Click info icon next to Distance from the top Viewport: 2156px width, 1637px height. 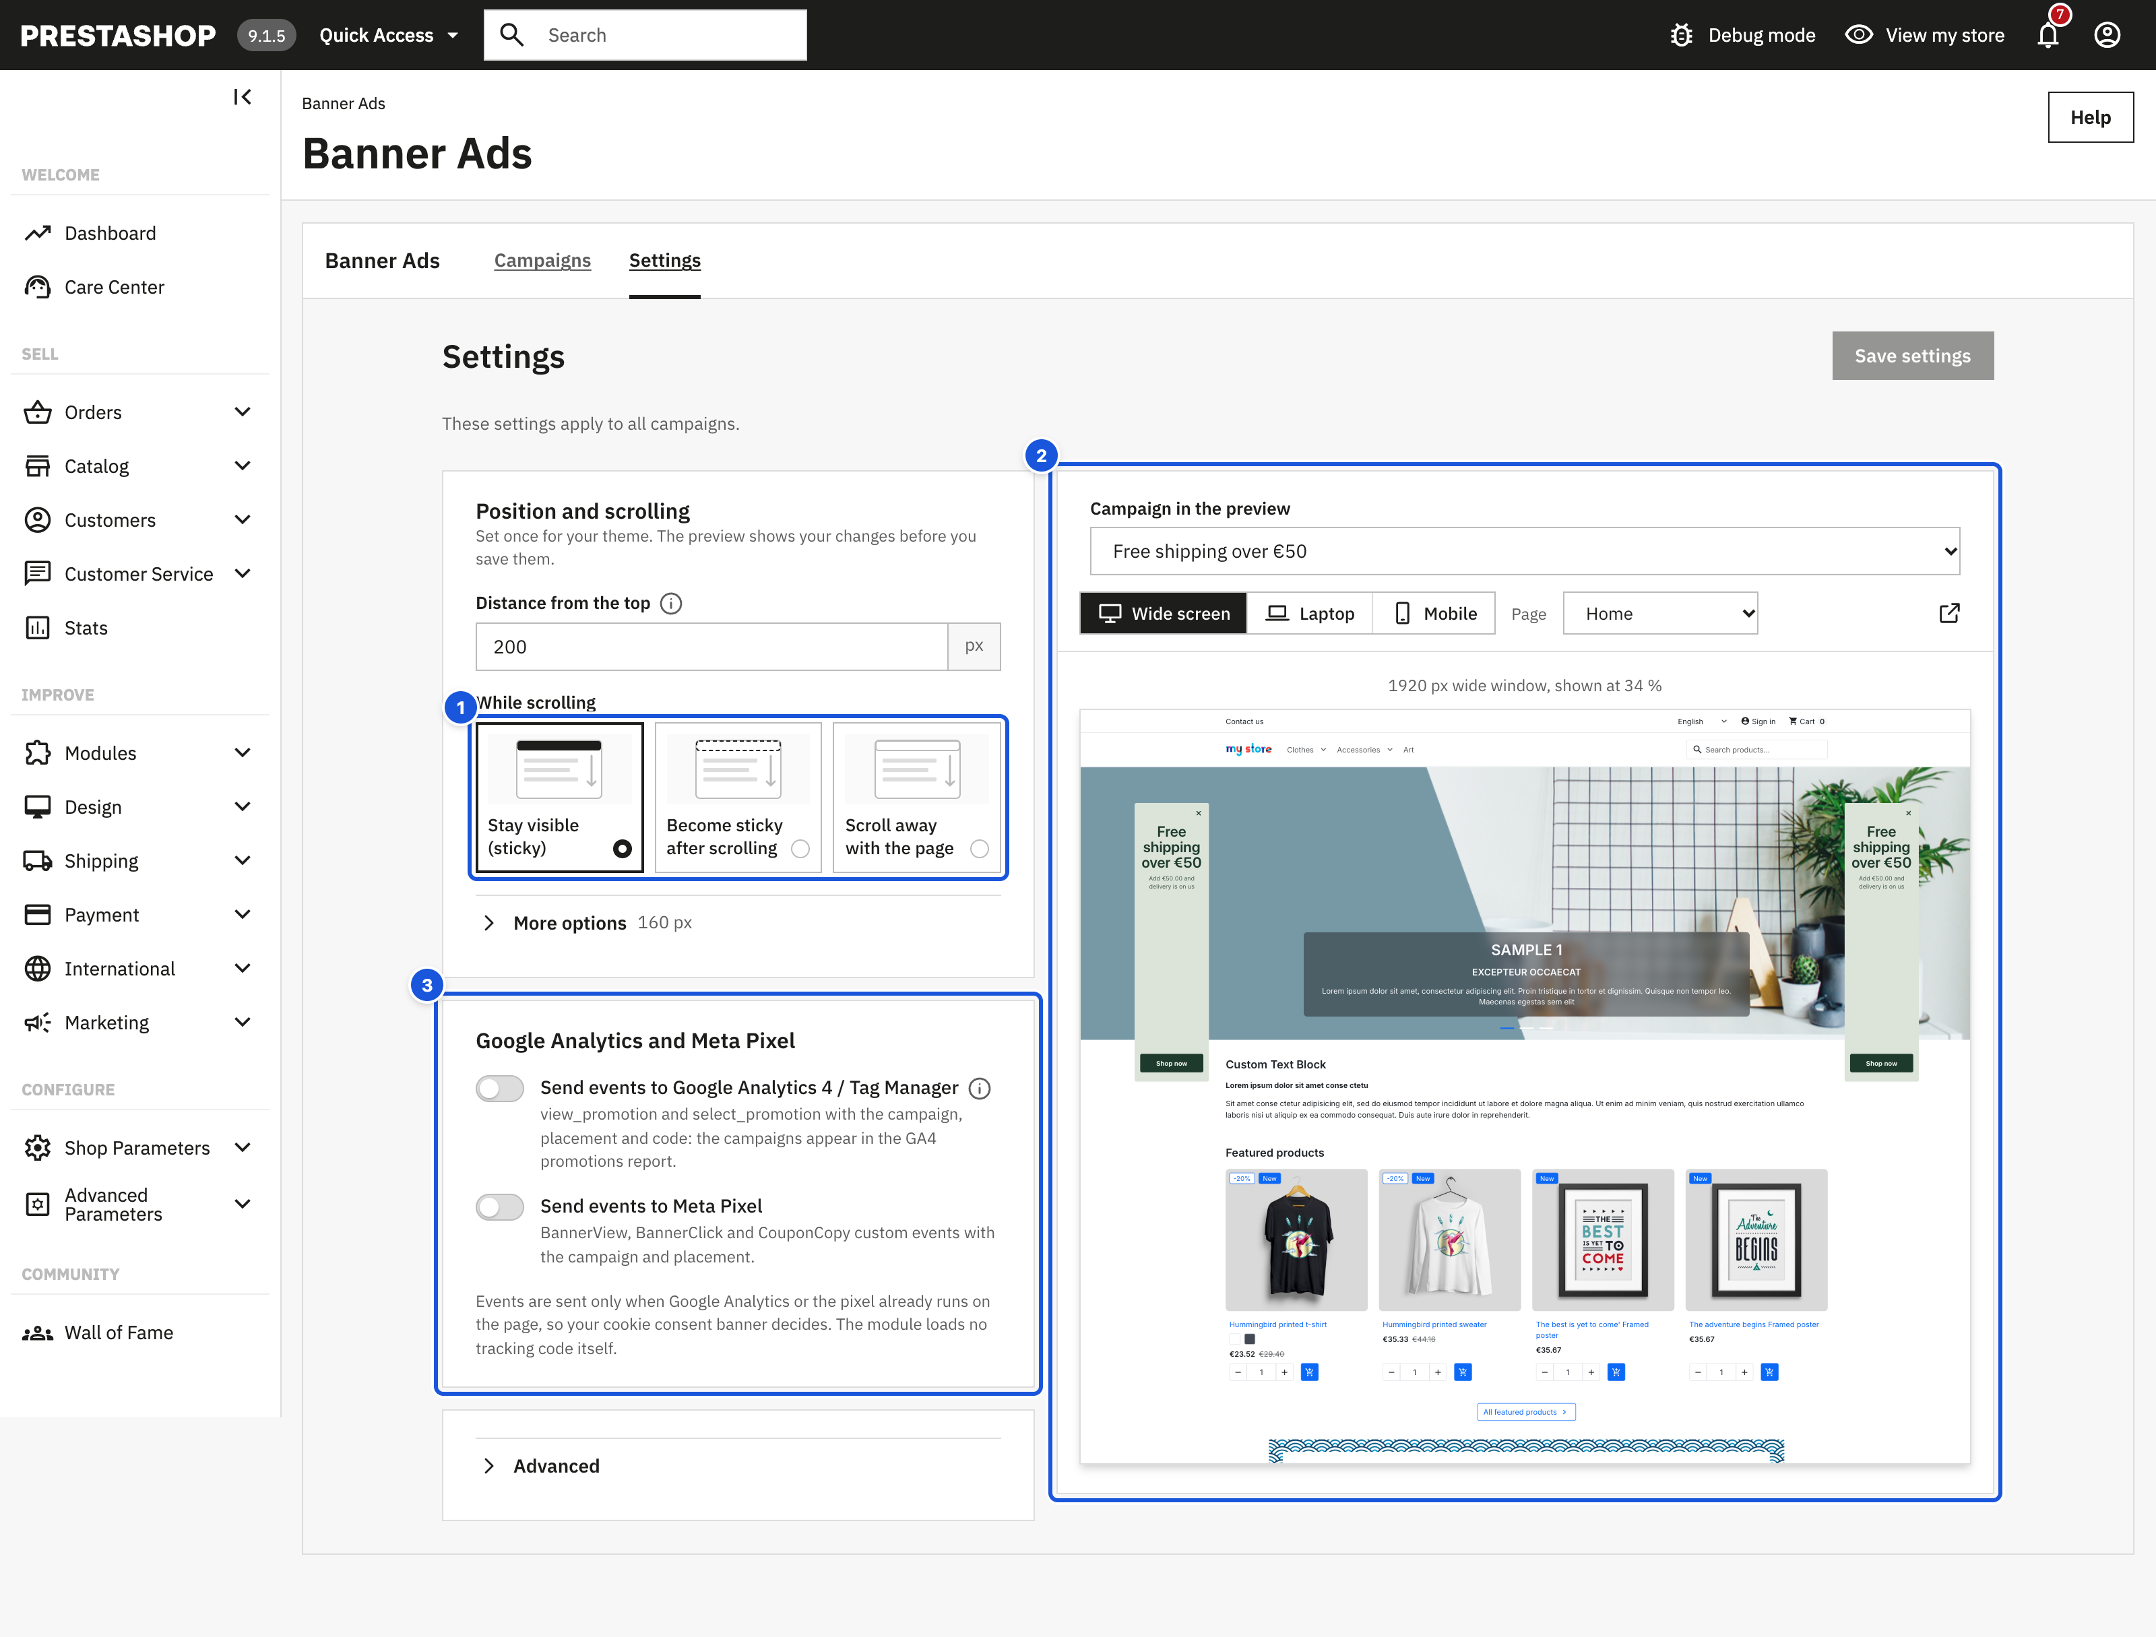670,603
